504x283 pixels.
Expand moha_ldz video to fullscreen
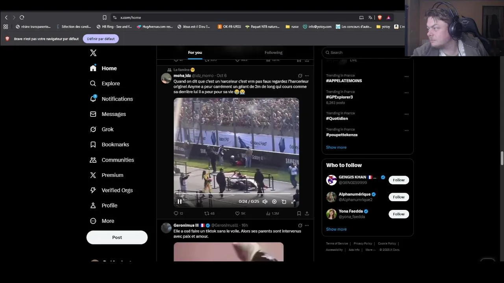point(293,202)
